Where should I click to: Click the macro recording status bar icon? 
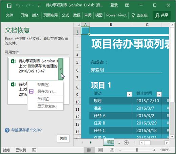(x=34, y=150)
